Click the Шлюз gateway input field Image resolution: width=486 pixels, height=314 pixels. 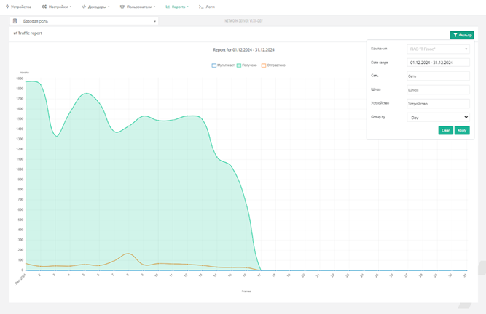tap(438, 89)
